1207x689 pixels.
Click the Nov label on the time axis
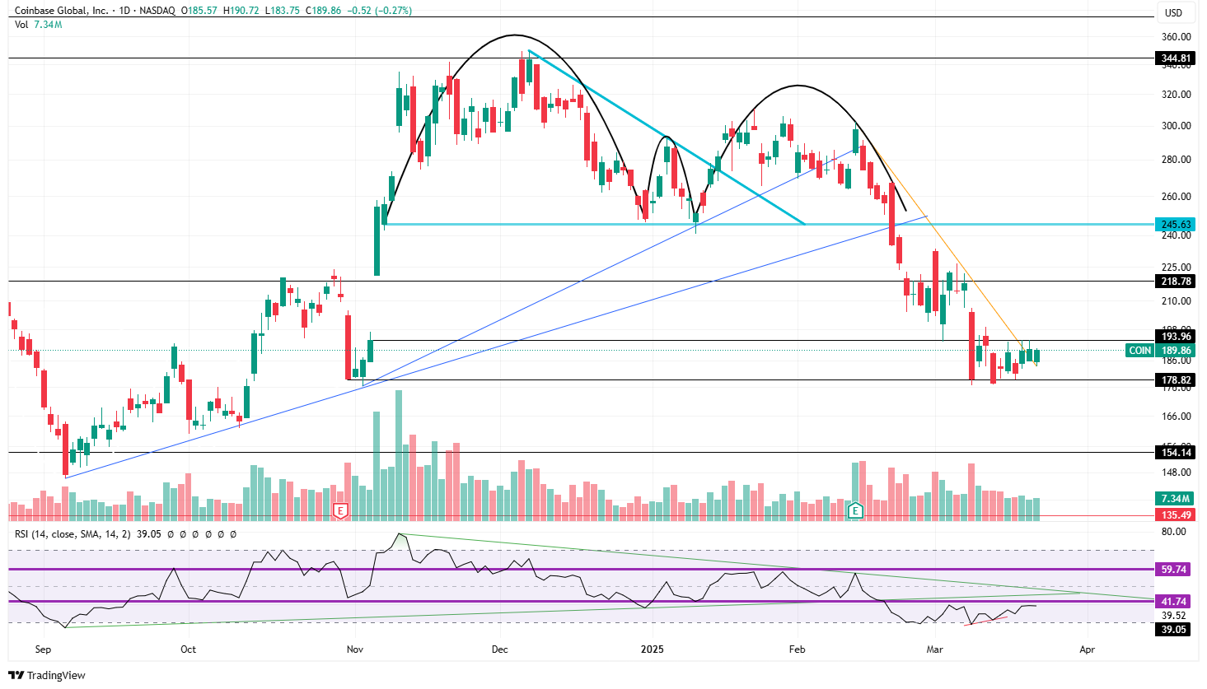355,649
